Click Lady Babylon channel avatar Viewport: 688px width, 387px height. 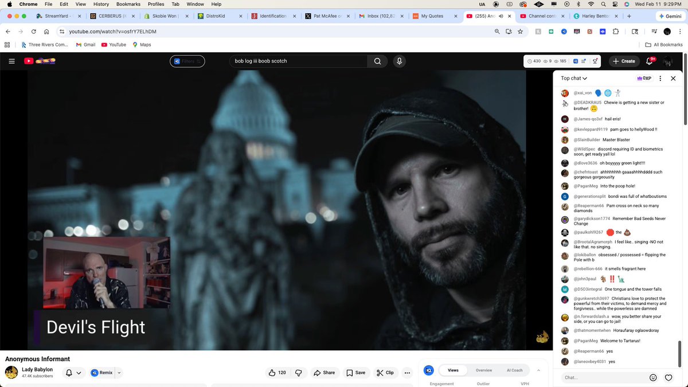(11, 372)
